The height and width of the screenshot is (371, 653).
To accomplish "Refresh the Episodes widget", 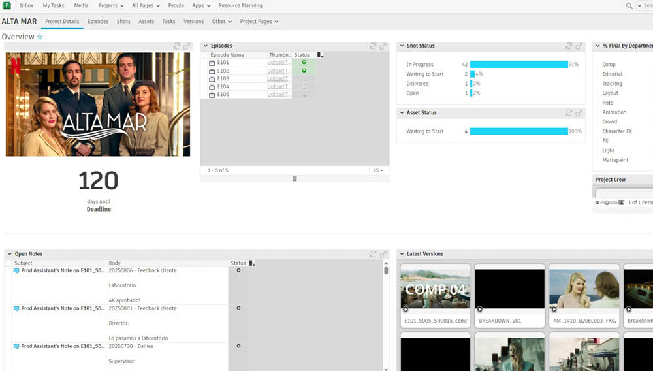I will [373, 46].
